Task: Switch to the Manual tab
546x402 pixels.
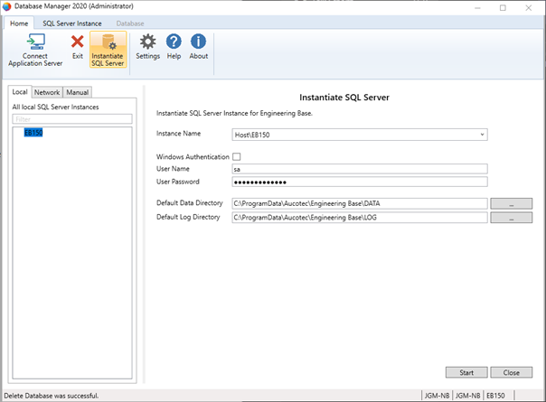Action: point(78,92)
